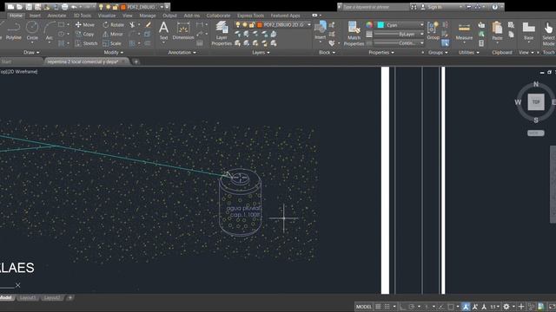Click the Stretch tool in Modify
This screenshot has width=556, height=312.
tap(86, 43)
